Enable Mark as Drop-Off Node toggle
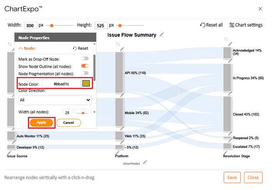The height and width of the screenshot is (190, 272). [85, 59]
